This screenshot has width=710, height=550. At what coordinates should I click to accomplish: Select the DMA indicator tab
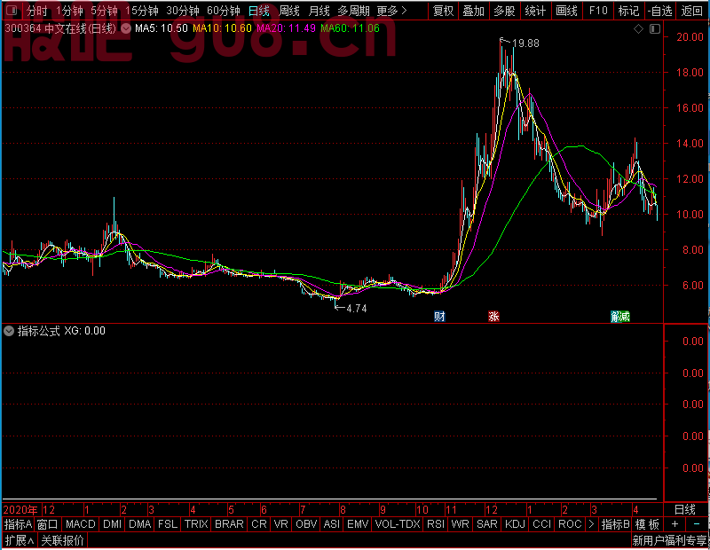140,524
